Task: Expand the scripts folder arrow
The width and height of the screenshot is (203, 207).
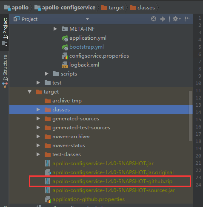Action: tap(46, 74)
